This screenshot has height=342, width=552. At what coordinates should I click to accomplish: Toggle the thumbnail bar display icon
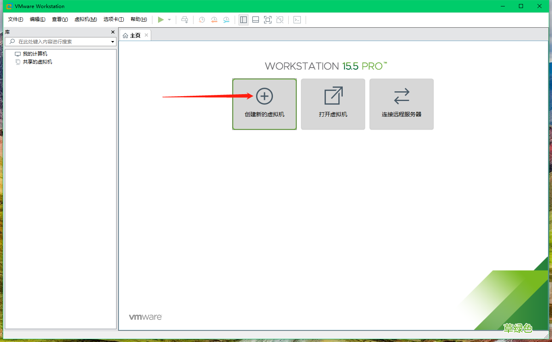255,19
